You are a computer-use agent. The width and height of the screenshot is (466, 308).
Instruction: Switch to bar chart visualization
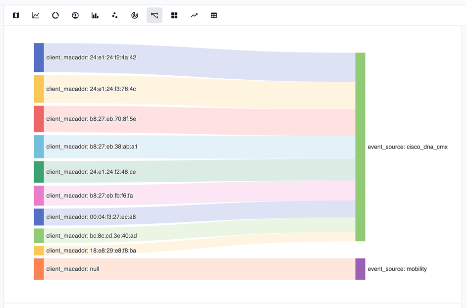tap(95, 15)
